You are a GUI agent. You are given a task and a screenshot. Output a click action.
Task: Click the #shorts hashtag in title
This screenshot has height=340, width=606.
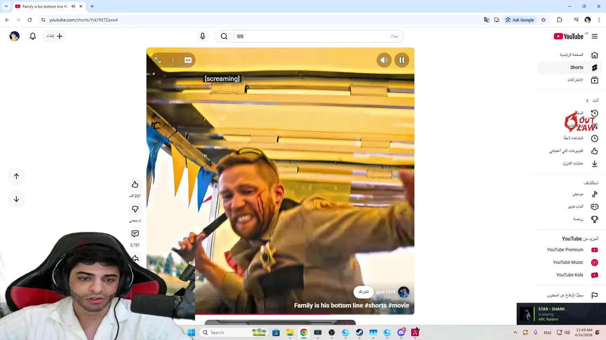(x=375, y=306)
